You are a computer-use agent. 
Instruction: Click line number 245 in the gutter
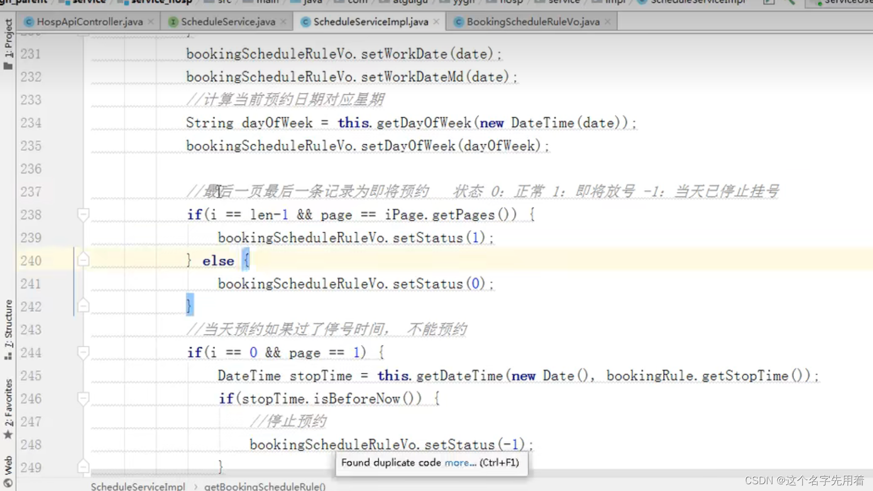pyautogui.click(x=30, y=376)
